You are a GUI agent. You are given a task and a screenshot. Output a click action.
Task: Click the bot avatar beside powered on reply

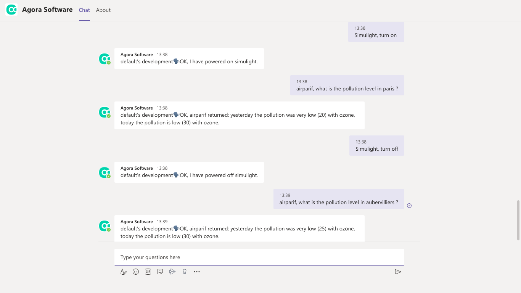pos(105,59)
